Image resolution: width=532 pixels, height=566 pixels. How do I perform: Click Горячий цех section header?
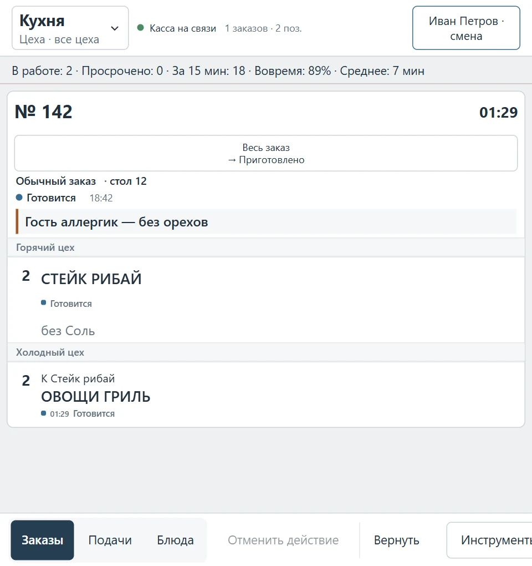tap(266, 247)
